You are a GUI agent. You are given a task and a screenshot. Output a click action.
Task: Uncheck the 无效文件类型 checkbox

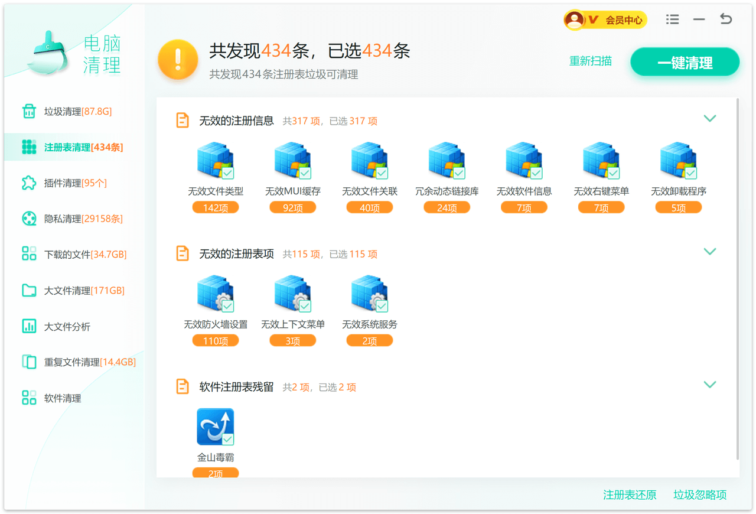(x=228, y=173)
